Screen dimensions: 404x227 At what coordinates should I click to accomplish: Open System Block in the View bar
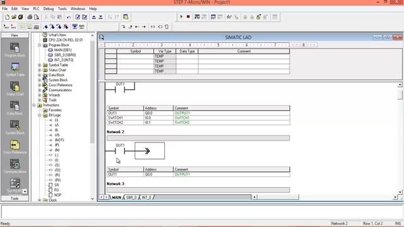(15, 127)
